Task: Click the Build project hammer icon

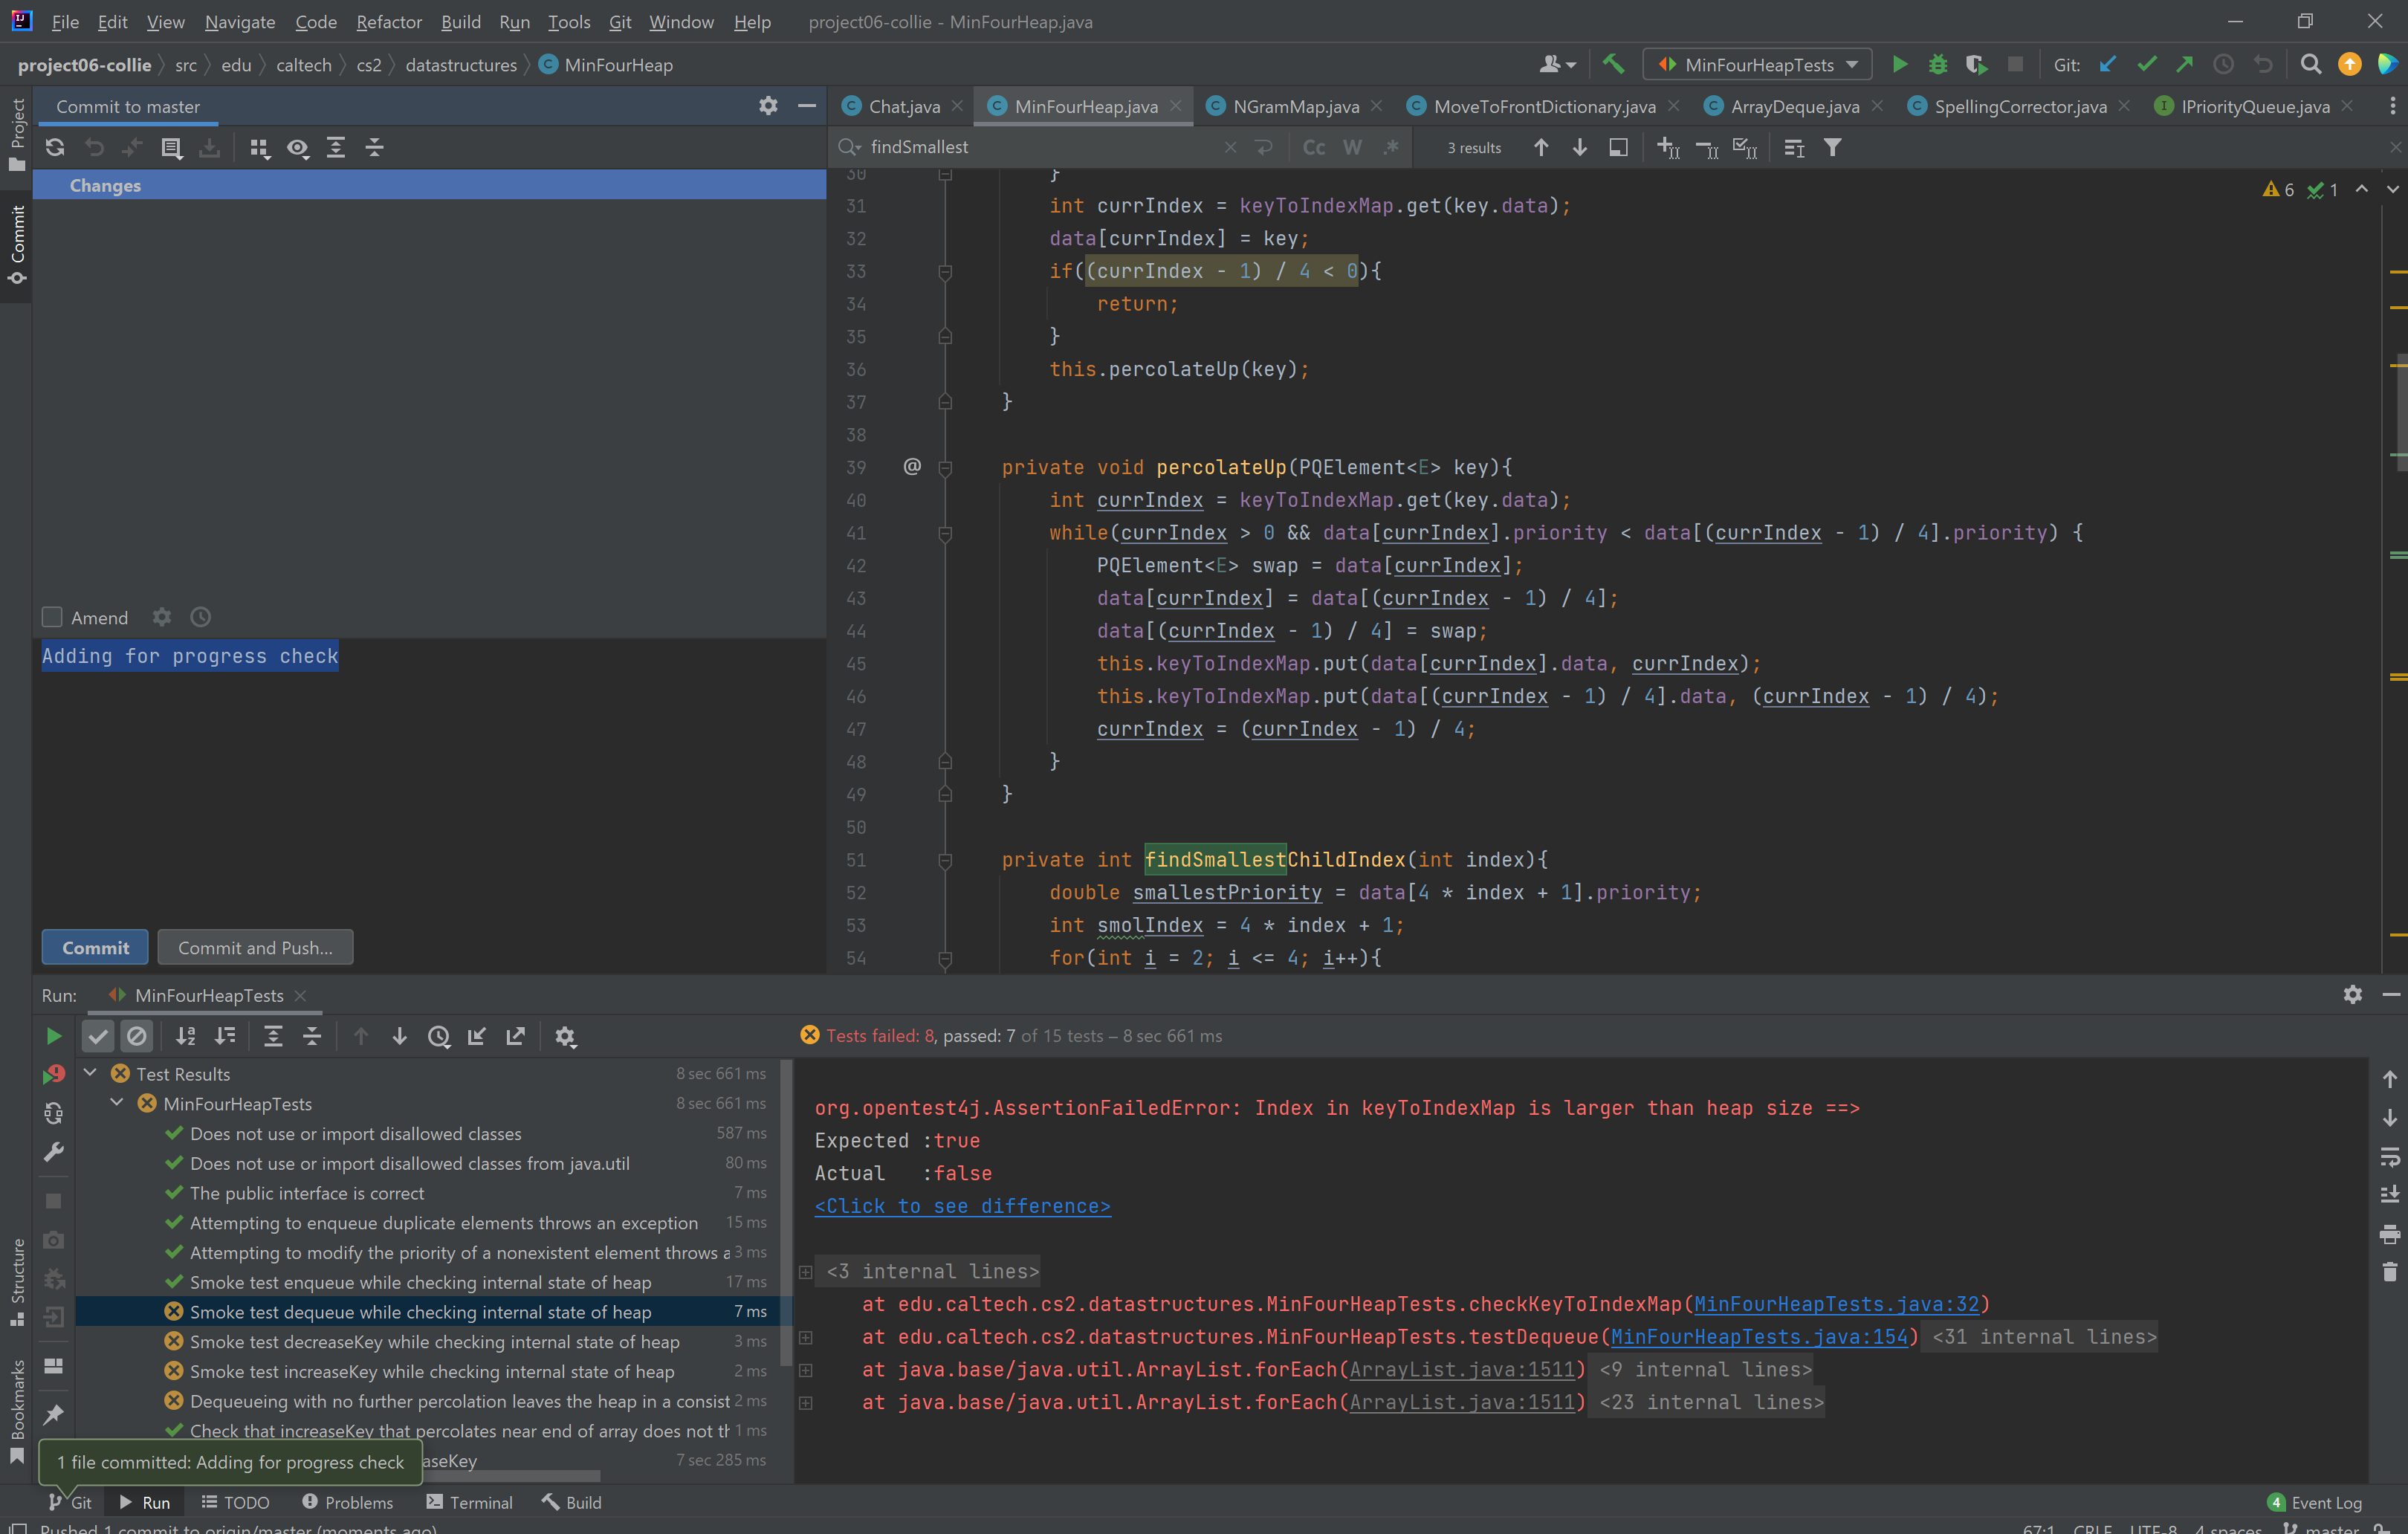Action: [x=1613, y=65]
